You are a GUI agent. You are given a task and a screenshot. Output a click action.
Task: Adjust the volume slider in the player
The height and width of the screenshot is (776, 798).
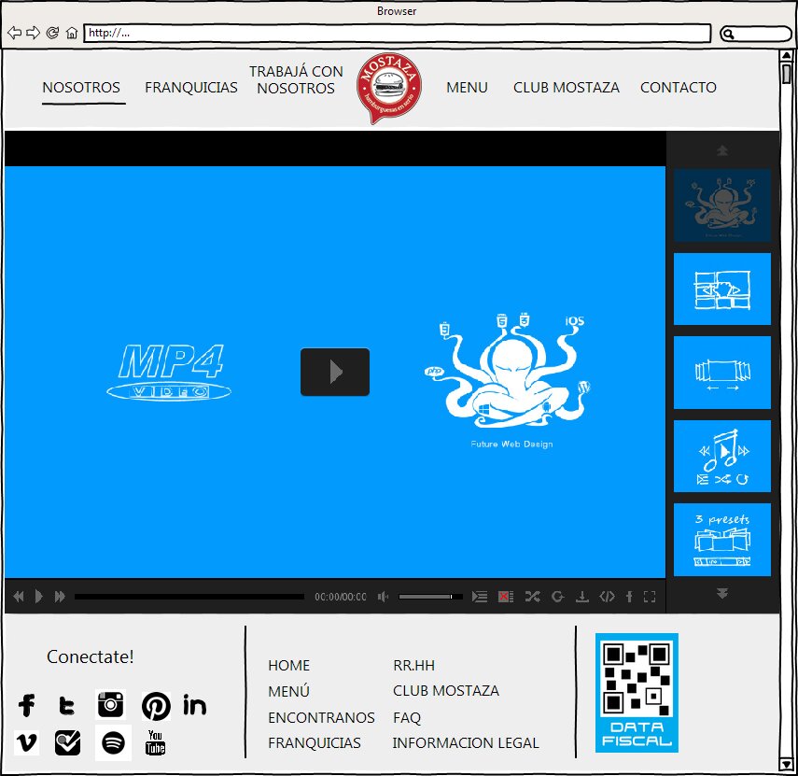[430, 597]
